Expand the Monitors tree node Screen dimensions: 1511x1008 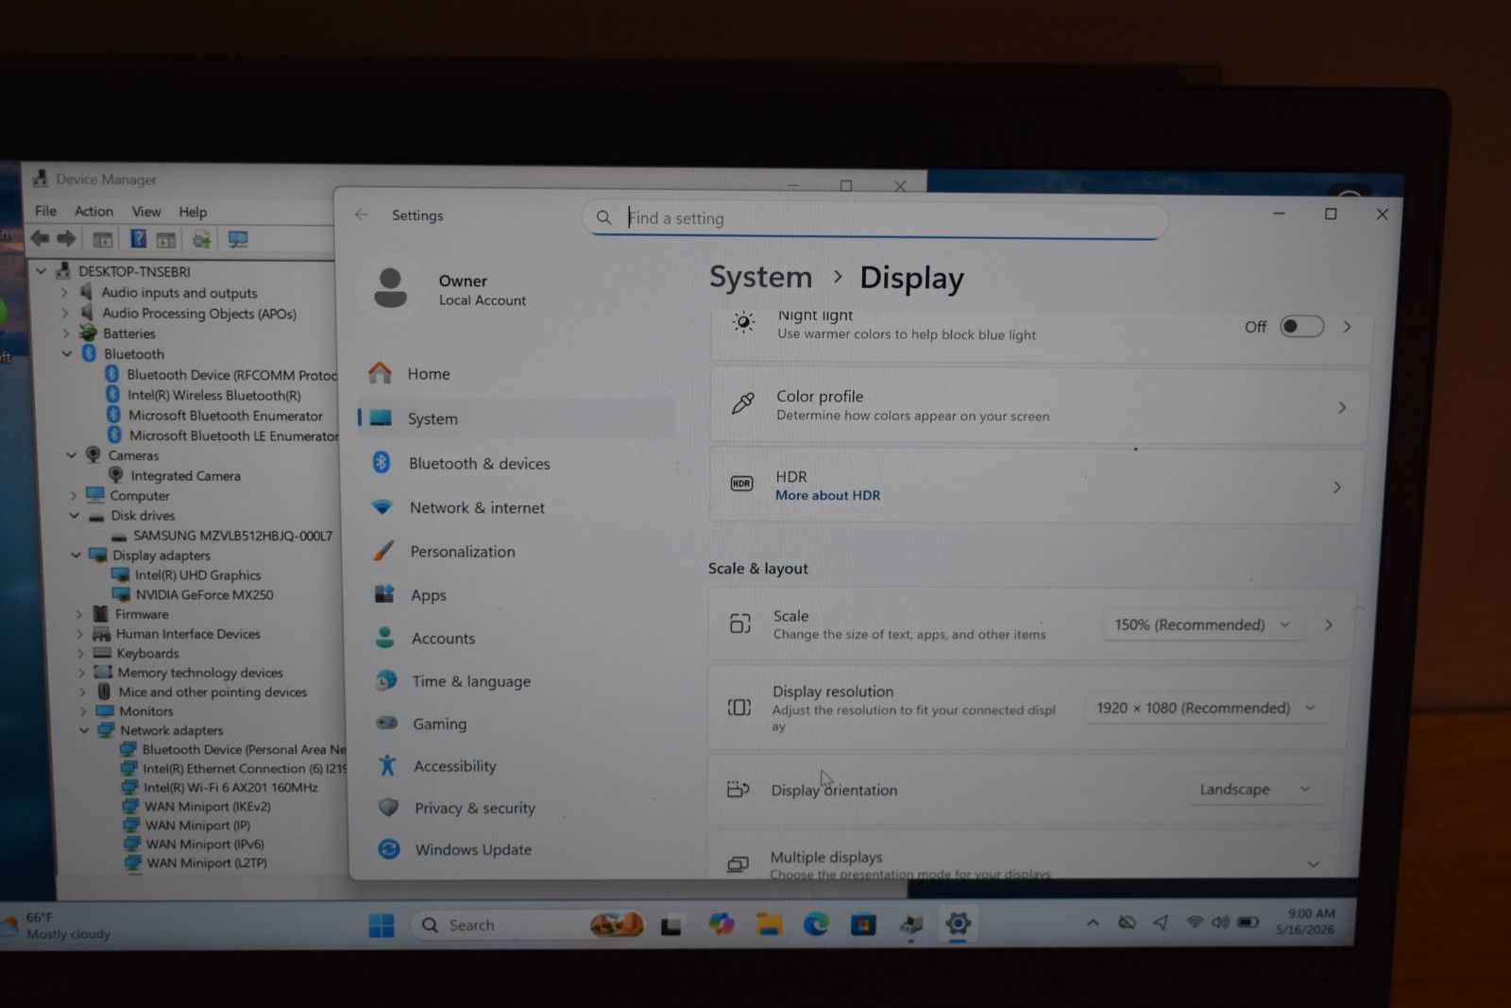83,710
